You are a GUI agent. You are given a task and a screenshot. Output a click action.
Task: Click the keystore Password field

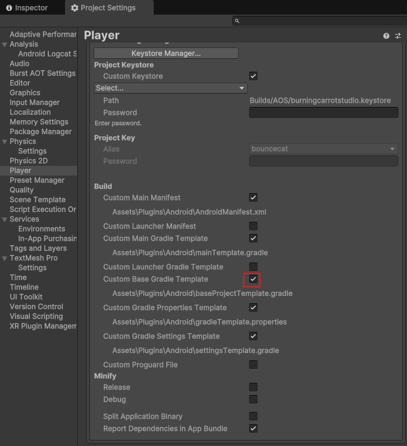tap(324, 112)
